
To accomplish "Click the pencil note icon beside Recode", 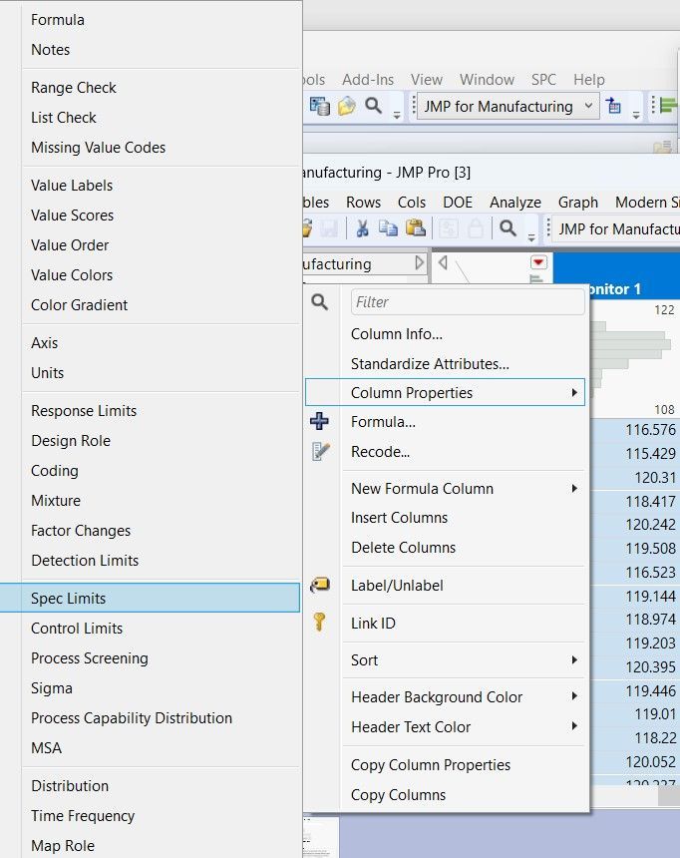I will click(319, 452).
